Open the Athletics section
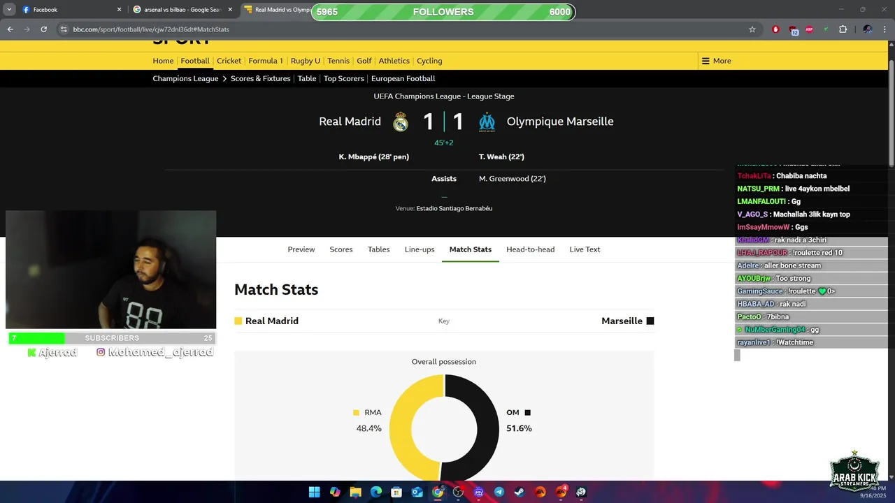895x503 pixels. [x=394, y=61]
